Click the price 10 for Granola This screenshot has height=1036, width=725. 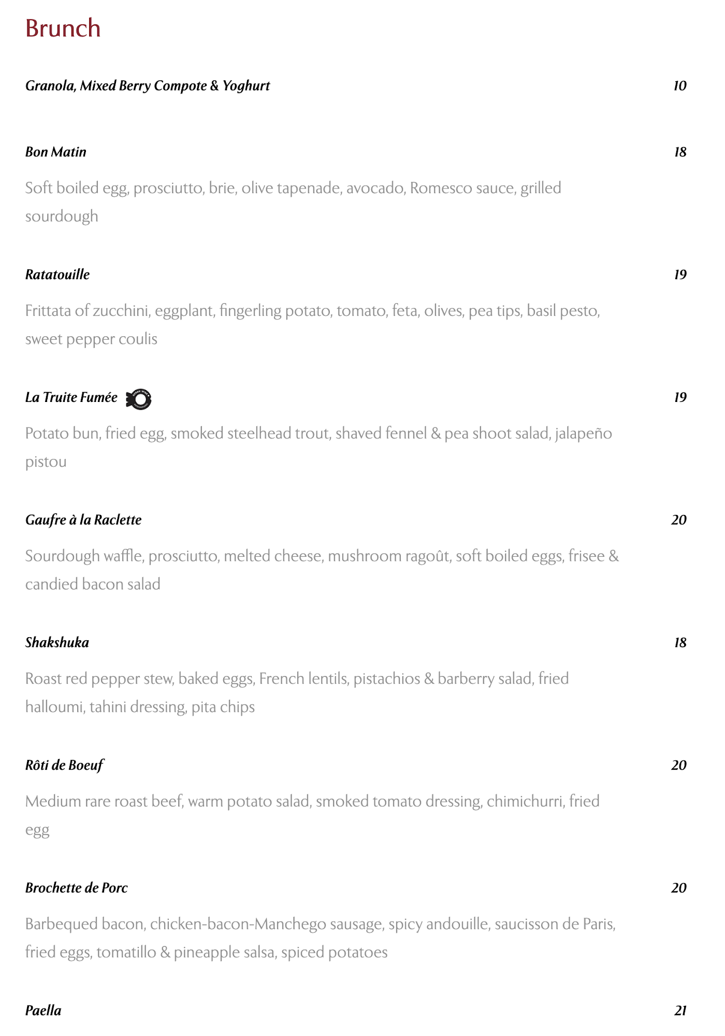(680, 85)
